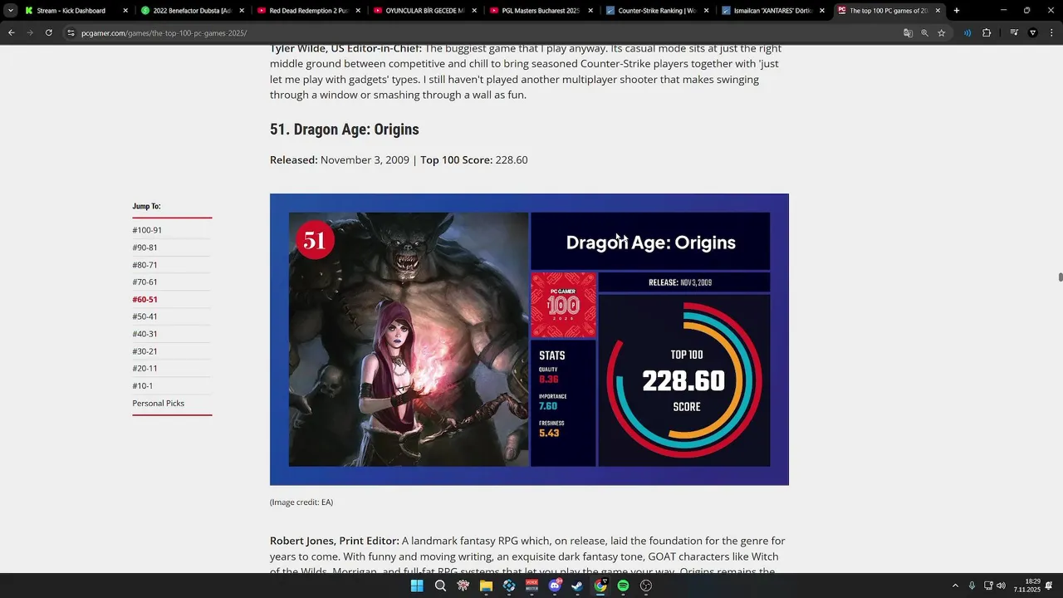Click the 51. Dragon Age: Origins heading
Viewport: 1063px width, 598px height.
tap(344, 130)
